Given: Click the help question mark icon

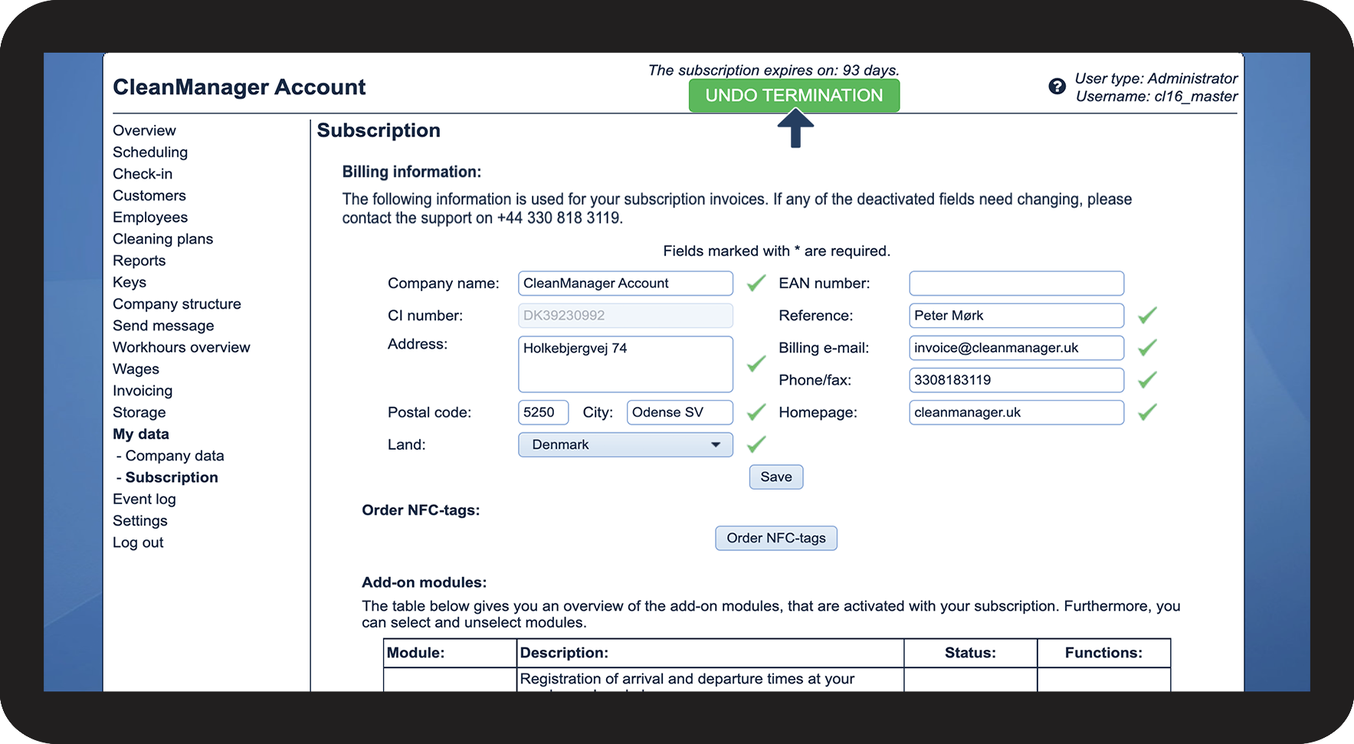Looking at the screenshot, I should [1057, 87].
